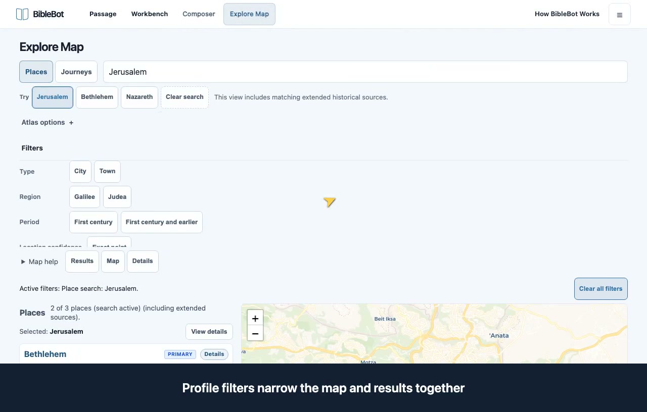Image resolution: width=647 pixels, height=412 pixels.
Task: Click the Active filters status text
Action: tap(79, 289)
